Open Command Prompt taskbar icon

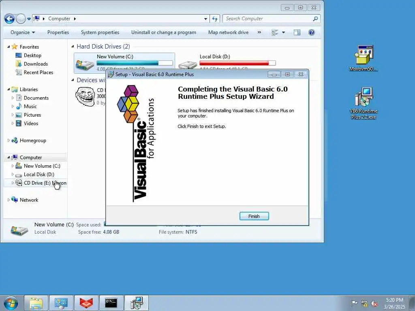[111, 303]
